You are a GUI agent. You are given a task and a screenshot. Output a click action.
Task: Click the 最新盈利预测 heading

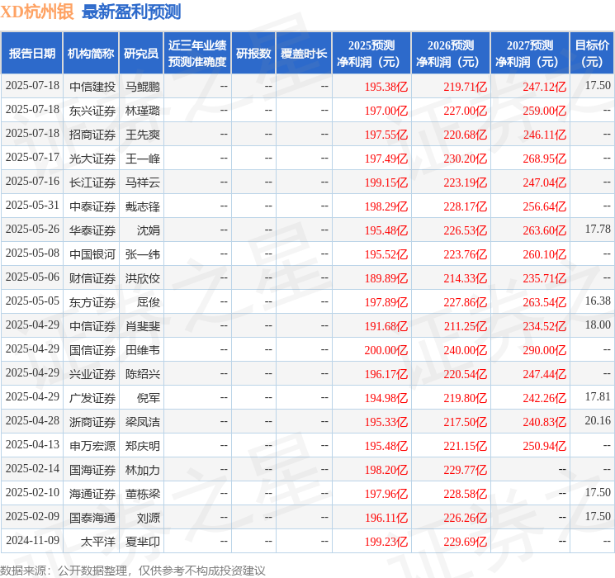[x=131, y=12]
